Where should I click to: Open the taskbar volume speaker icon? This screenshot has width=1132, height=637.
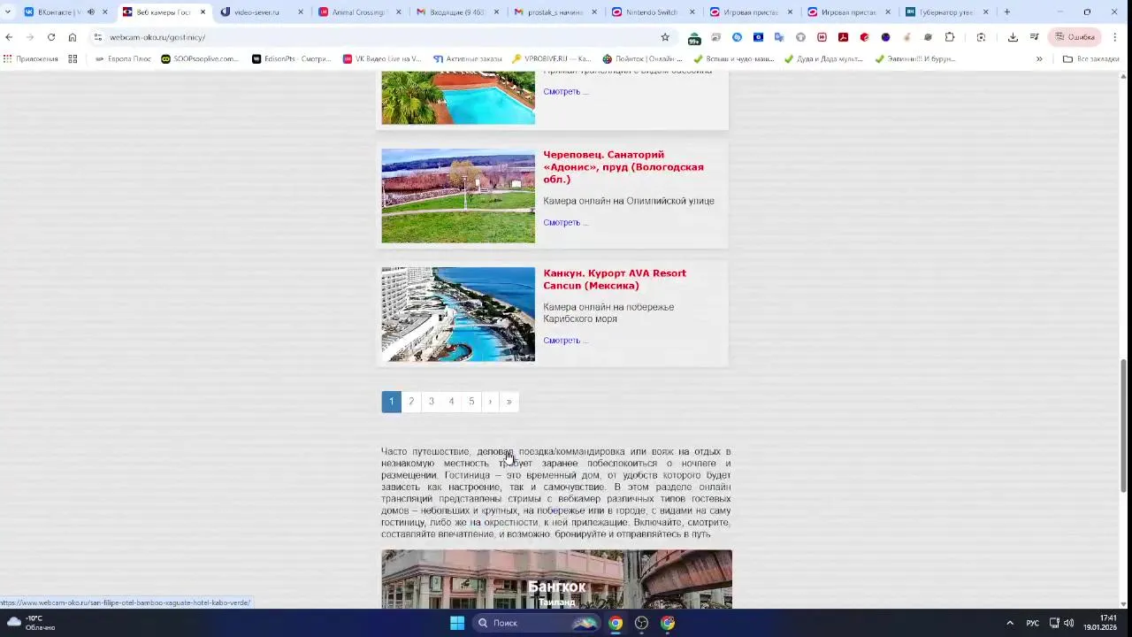(1069, 623)
